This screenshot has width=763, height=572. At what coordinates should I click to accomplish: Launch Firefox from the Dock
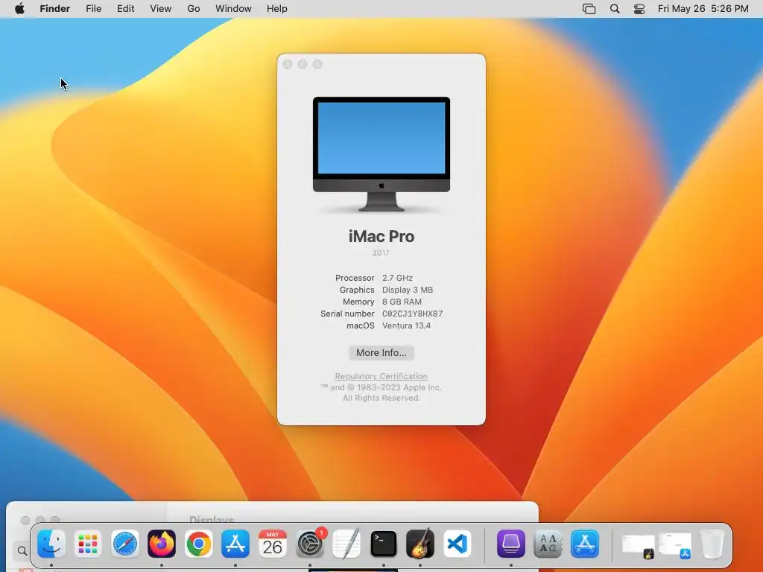pyautogui.click(x=162, y=543)
